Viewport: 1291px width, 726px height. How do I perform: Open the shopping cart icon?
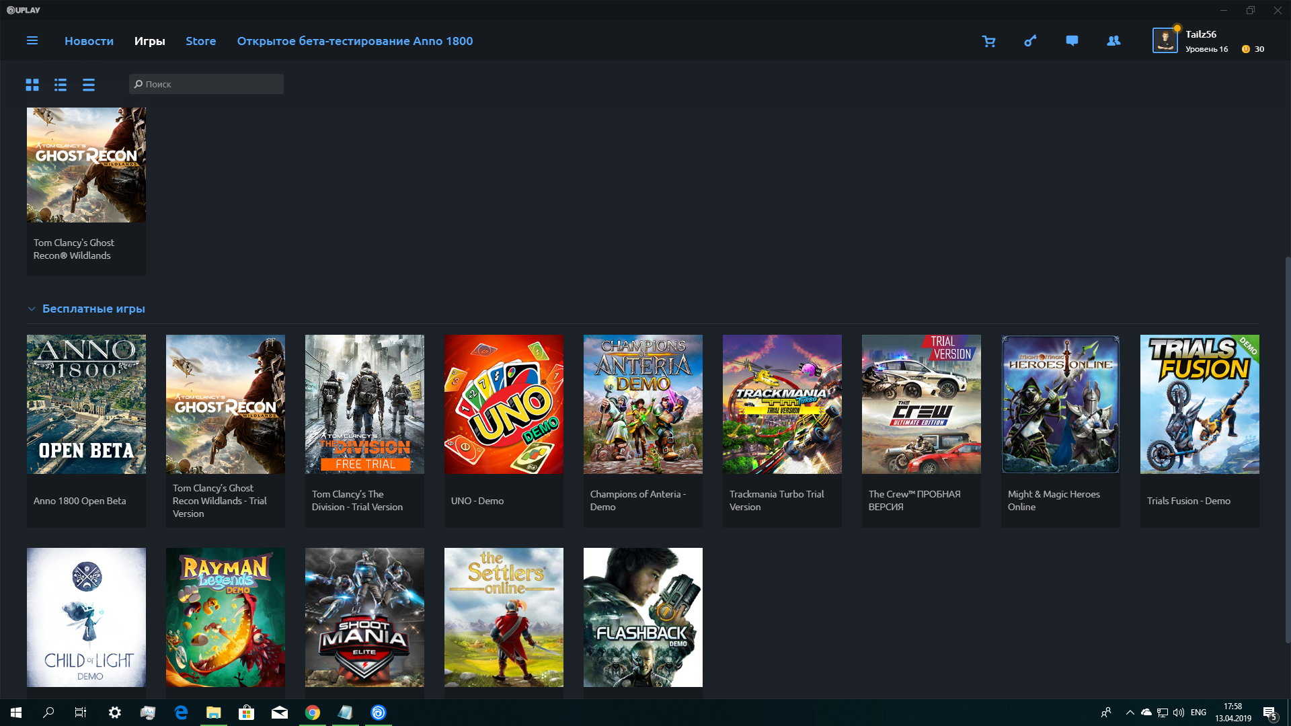coord(988,41)
